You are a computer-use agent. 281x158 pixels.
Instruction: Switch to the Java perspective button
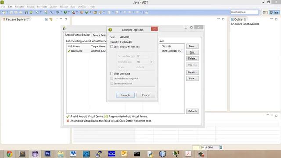pyautogui.click(x=274, y=12)
